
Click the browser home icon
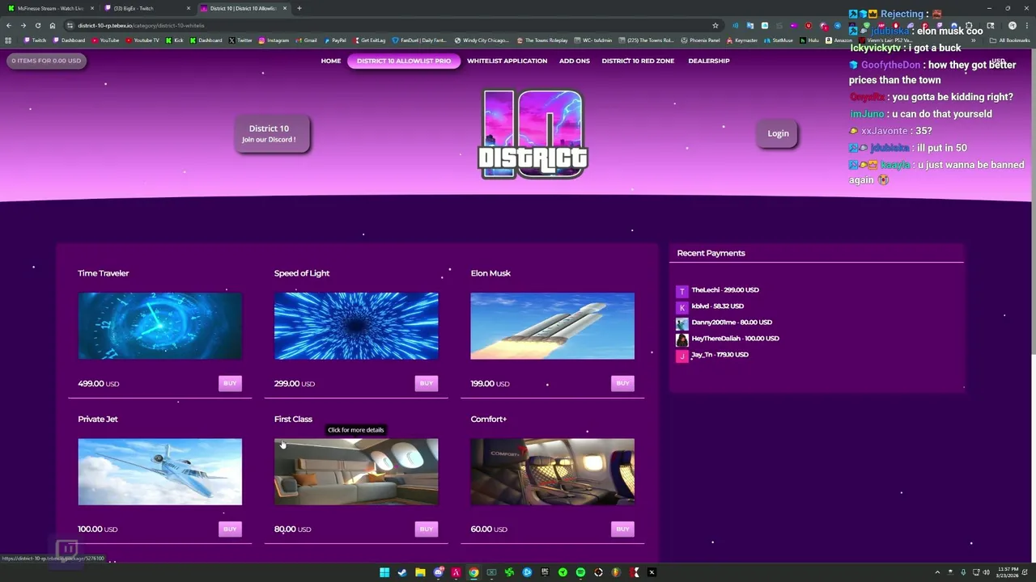(x=53, y=25)
